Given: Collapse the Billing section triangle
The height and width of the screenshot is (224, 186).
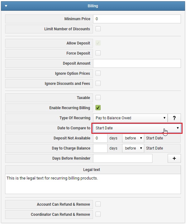Looking at the screenshot, I should tap(6, 6).
